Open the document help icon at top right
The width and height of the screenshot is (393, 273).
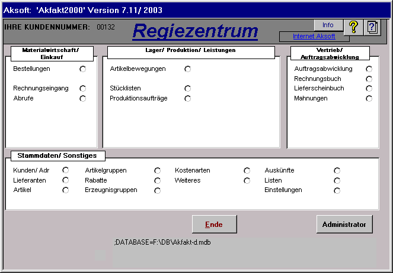pyautogui.click(x=372, y=27)
